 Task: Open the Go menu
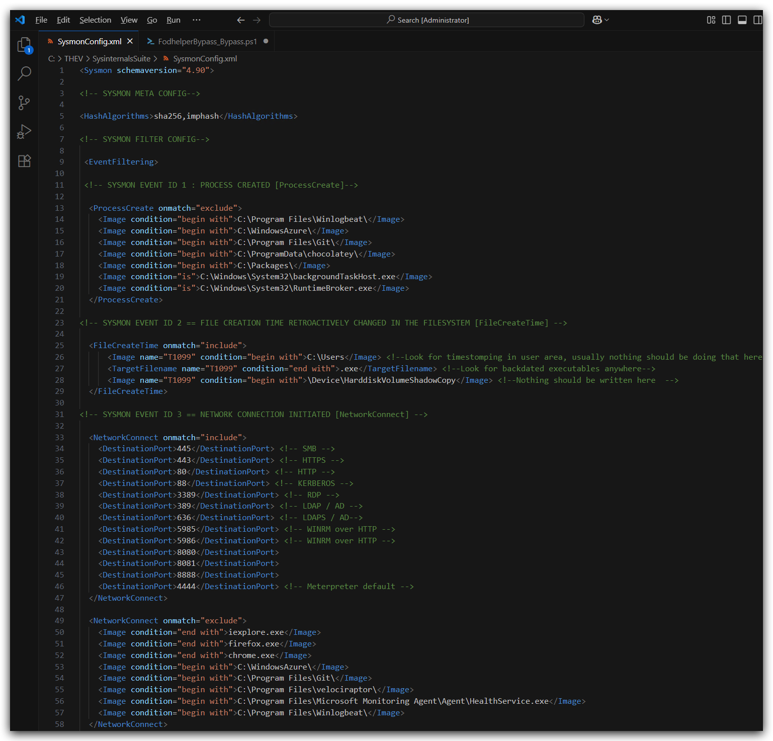[152, 20]
